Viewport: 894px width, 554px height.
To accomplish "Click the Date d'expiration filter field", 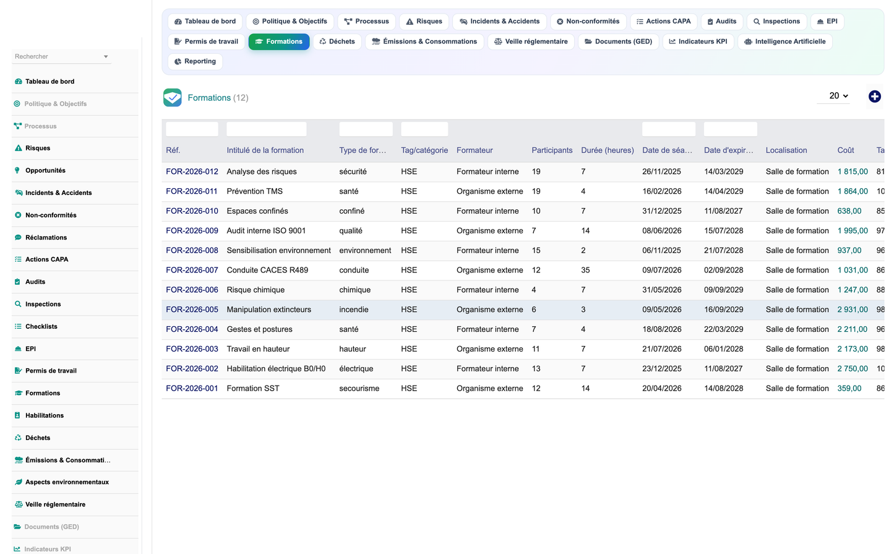I will click(x=731, y=129).
